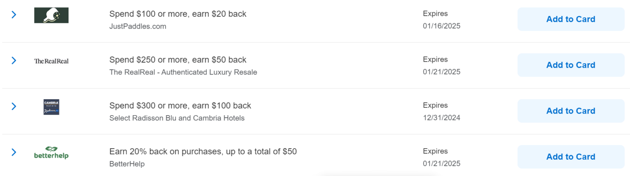Open "Spend $250 or more, earn $50 back" offer
Image resolution: width=630 pixels, height=176 pixels.
click(178, 60)
